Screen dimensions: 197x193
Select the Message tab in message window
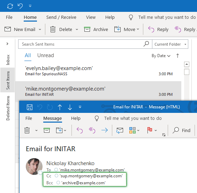coord(53,118)
